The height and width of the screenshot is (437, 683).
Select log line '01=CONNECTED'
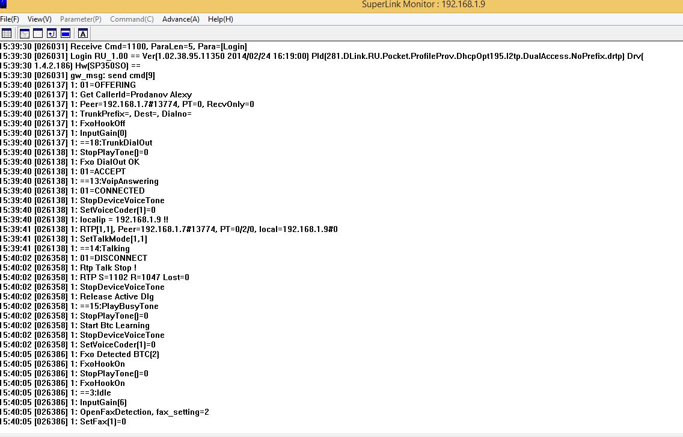pos(72,191)
